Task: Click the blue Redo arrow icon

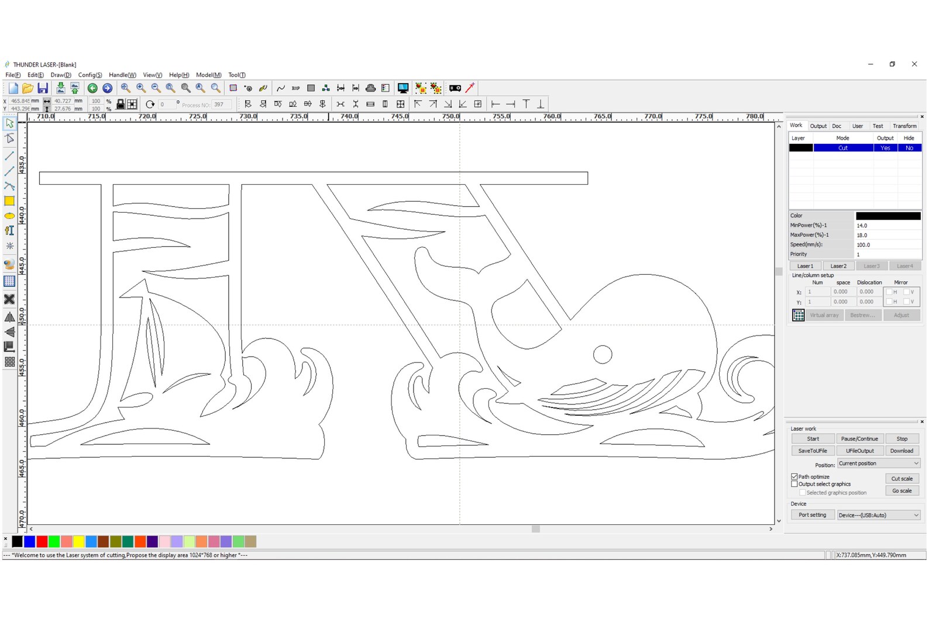Action: [108, 88]
